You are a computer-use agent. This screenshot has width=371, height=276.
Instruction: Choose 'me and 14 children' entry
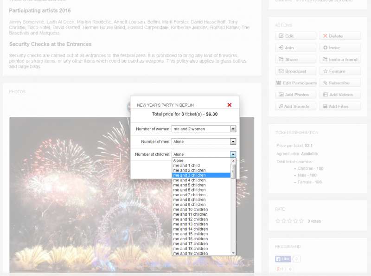point(201,229)
